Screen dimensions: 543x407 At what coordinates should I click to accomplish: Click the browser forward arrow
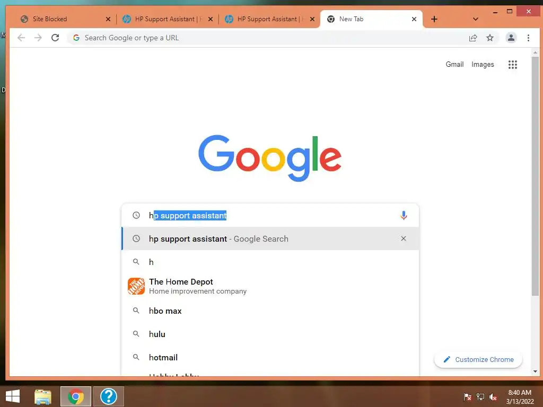click(x=38, y=38)
